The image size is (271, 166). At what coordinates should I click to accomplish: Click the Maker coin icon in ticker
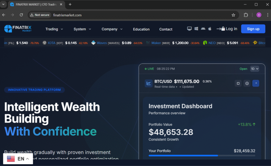[148, 43]
